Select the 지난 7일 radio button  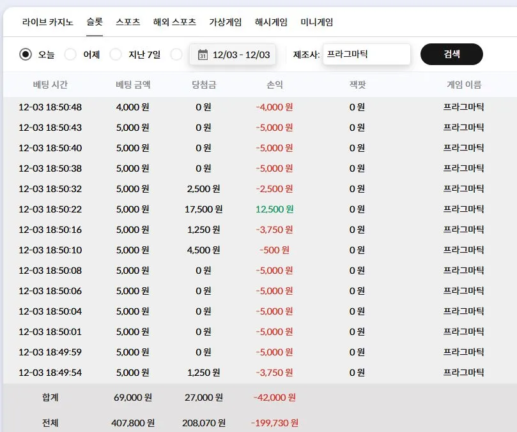(x=116, y=54)
